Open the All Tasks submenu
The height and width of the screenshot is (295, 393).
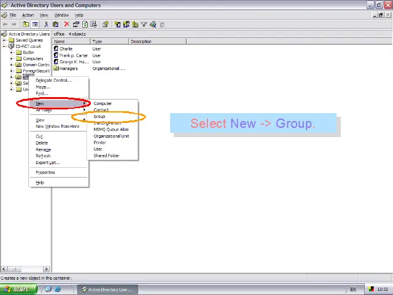click(x=59, y=110)
